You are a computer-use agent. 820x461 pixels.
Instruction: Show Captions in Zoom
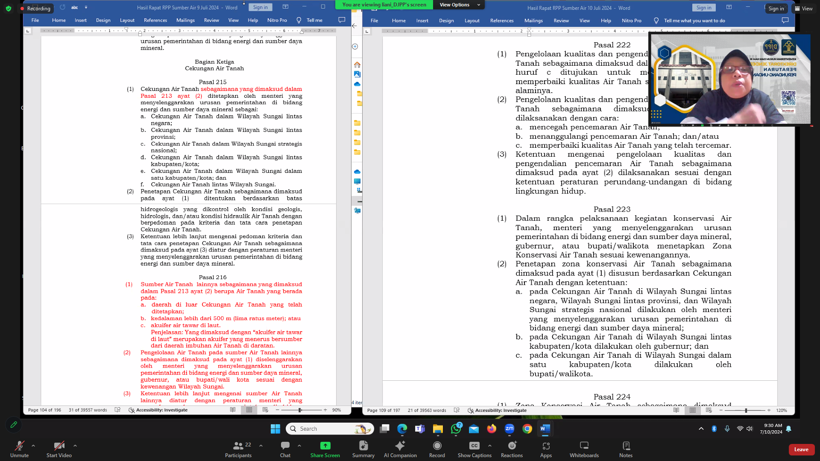pyautogui.click(x=474, y=449)
